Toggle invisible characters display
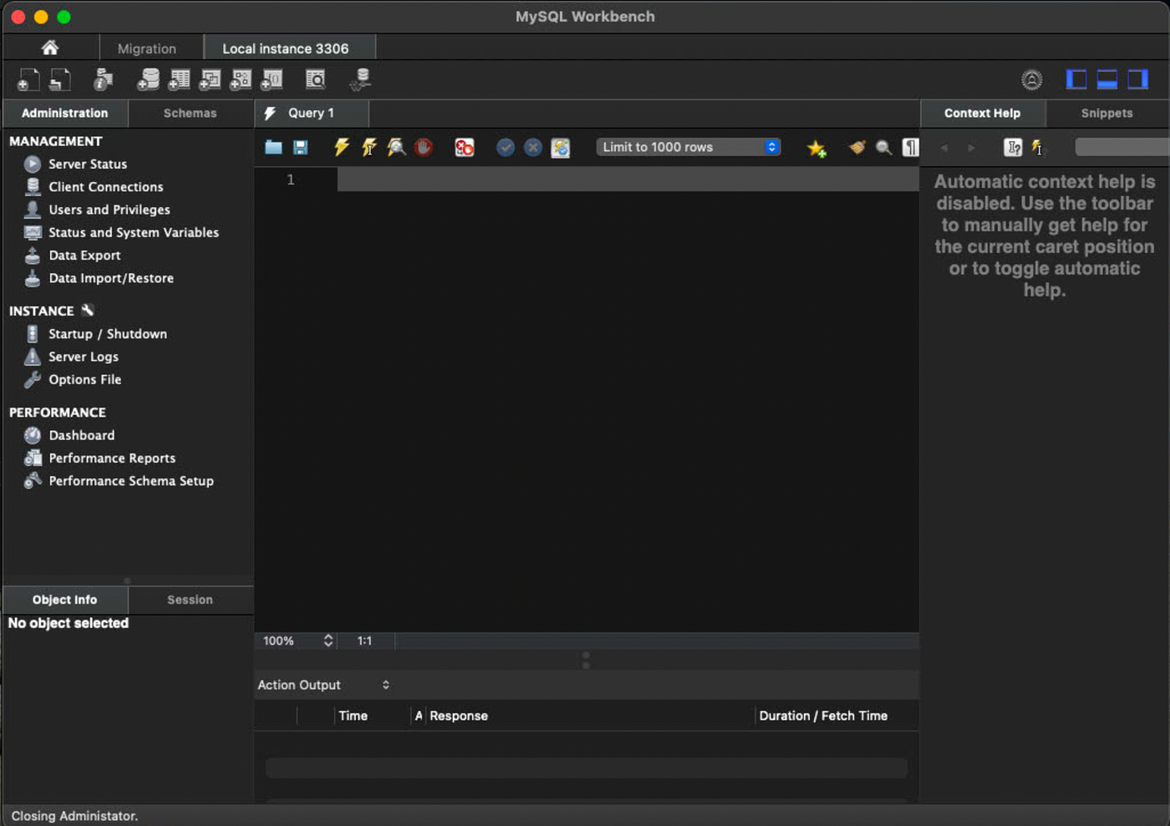Screen dimensions: 1170x826 click(x=910, y=148)
